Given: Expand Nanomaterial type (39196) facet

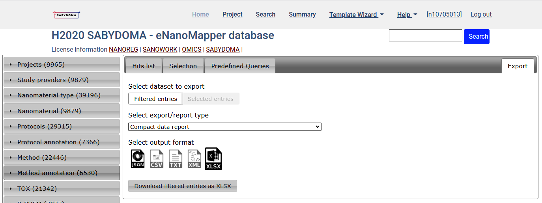Looking at the screenshot, I should [x=62, y=95].
